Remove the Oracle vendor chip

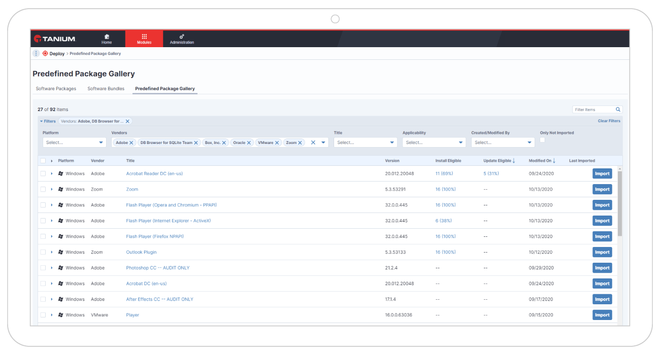click(249, 143)
